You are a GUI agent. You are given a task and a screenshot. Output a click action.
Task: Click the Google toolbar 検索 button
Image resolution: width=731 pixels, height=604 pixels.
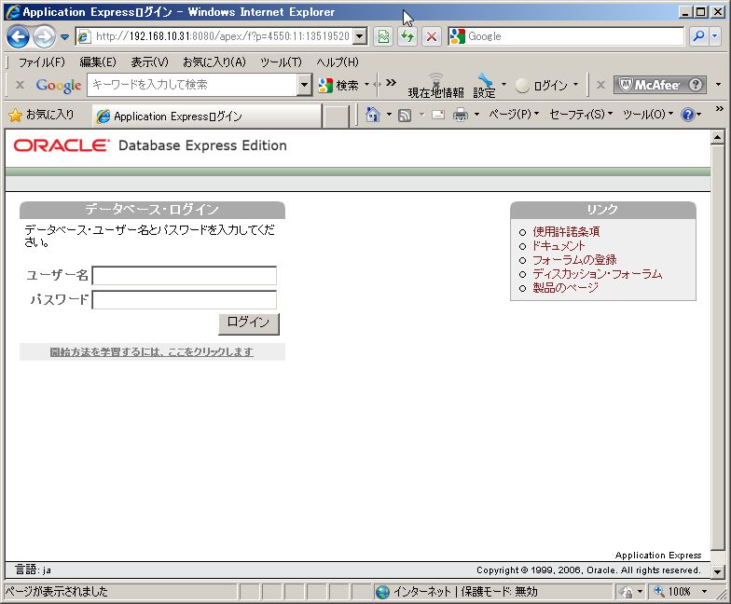click(339, 86)
